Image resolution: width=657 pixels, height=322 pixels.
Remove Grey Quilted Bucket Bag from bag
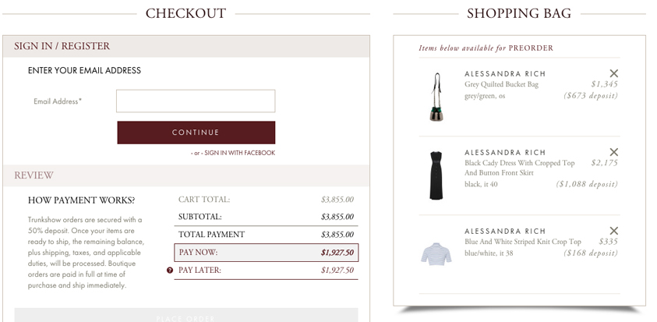[x=613, y=73]
